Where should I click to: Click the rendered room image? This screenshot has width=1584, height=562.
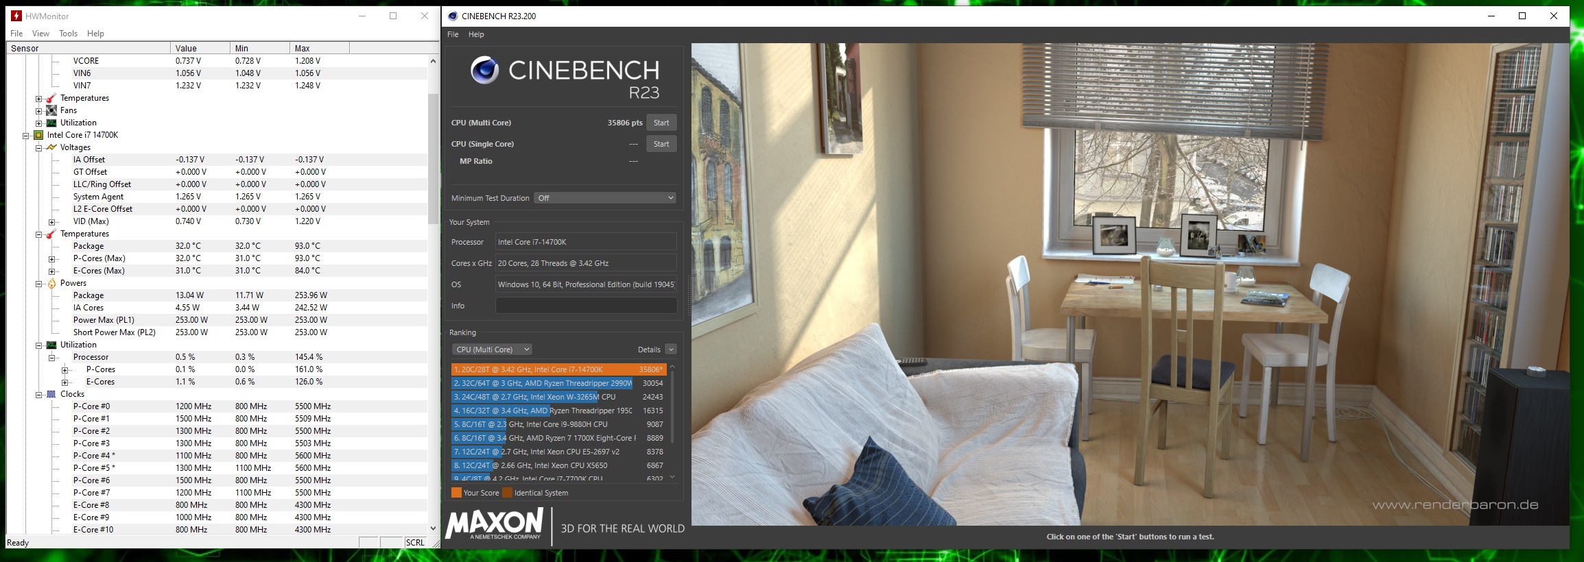(x=1130, y=284)
